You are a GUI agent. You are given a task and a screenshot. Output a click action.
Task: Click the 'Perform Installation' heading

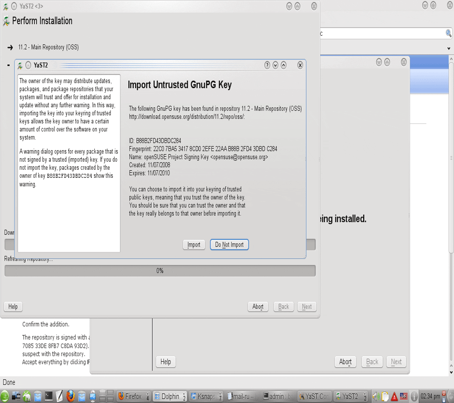[42, 21]
